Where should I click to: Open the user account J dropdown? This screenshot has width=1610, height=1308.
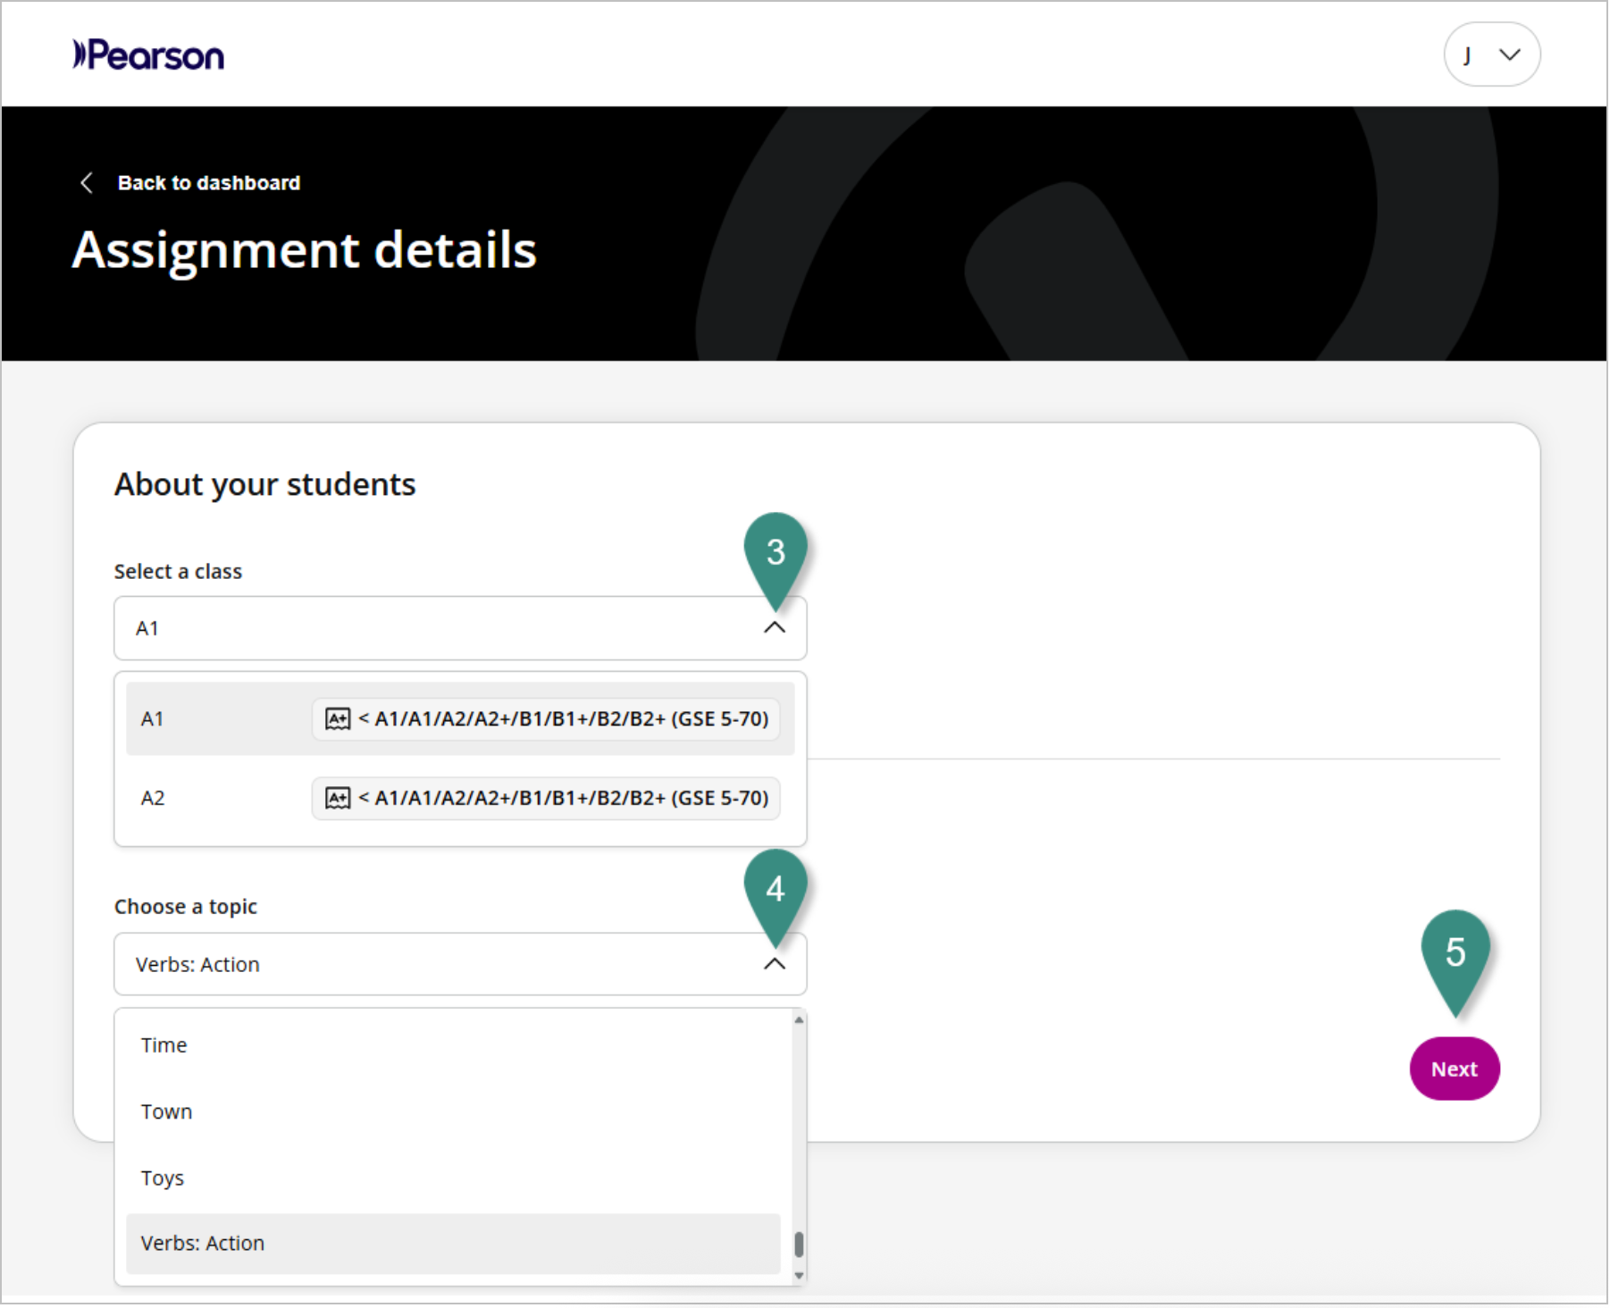pyautogui.click(x=1491, y=54)
